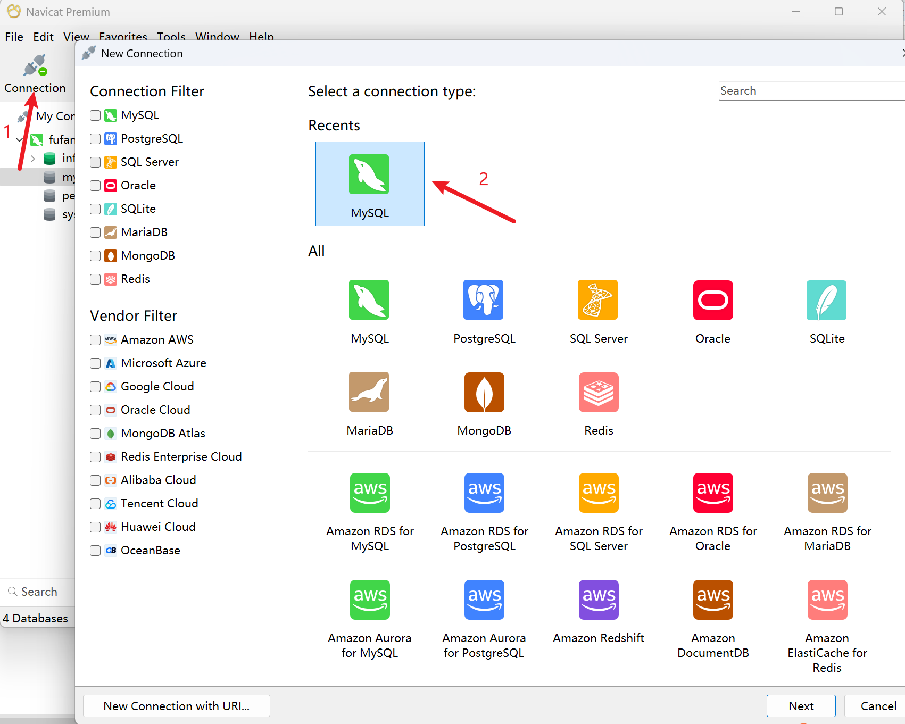Open the Edit menu
Viewport: 905px width, 724px height.
[x=43, y=37]
